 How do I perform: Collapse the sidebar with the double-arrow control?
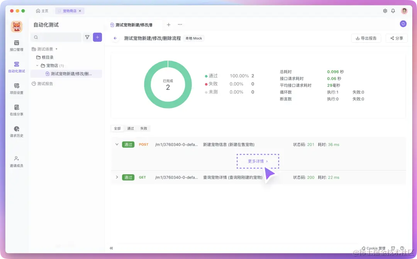pos(111,248)
